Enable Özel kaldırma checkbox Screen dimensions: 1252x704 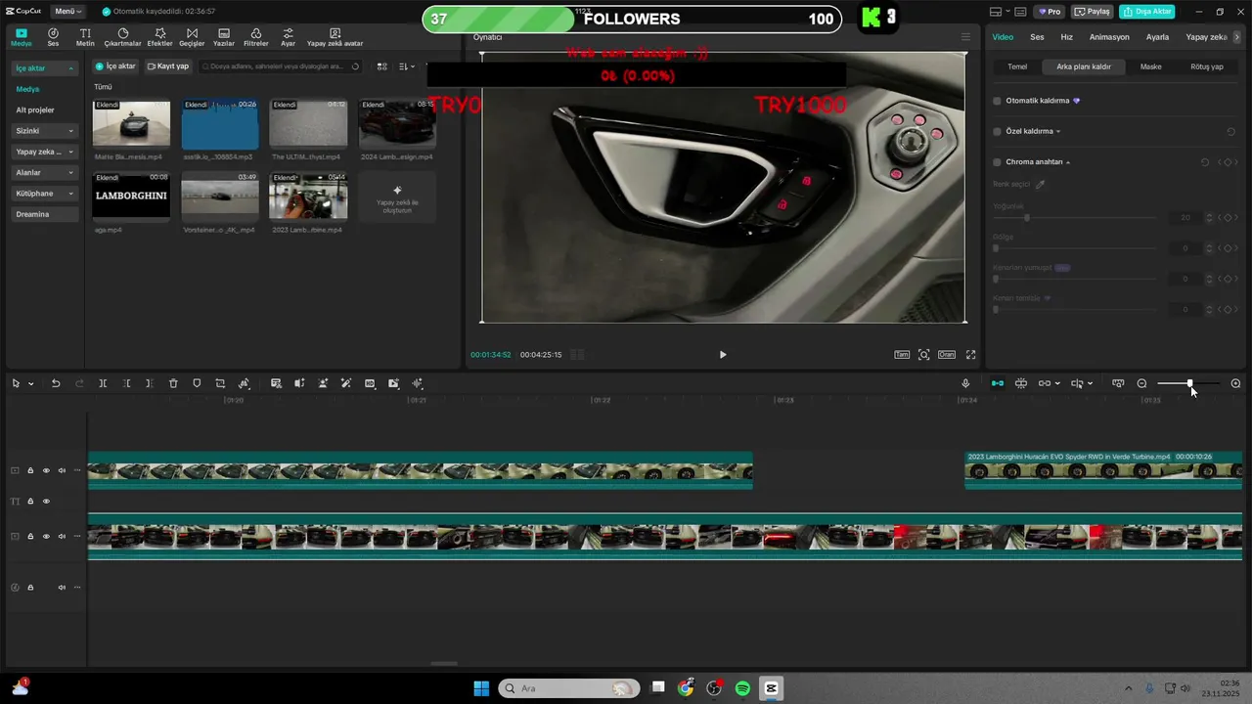point(997,131)
